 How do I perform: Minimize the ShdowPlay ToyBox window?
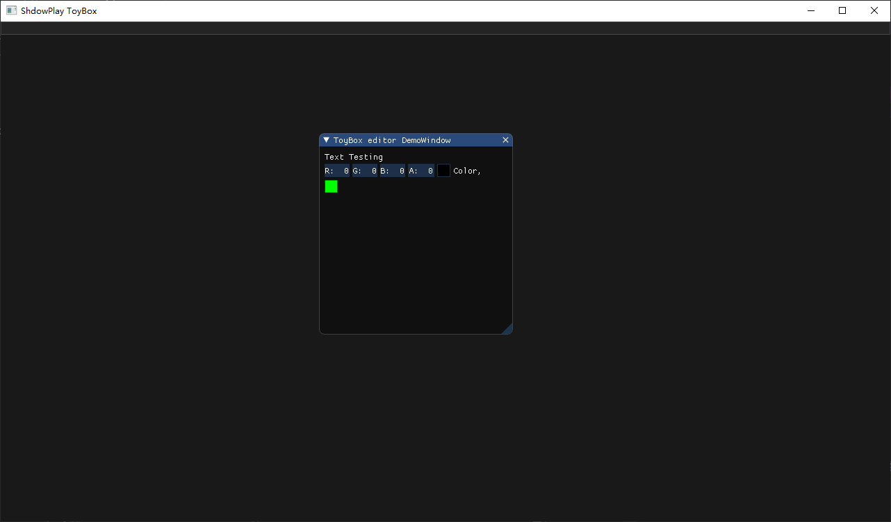coord(810,10)
